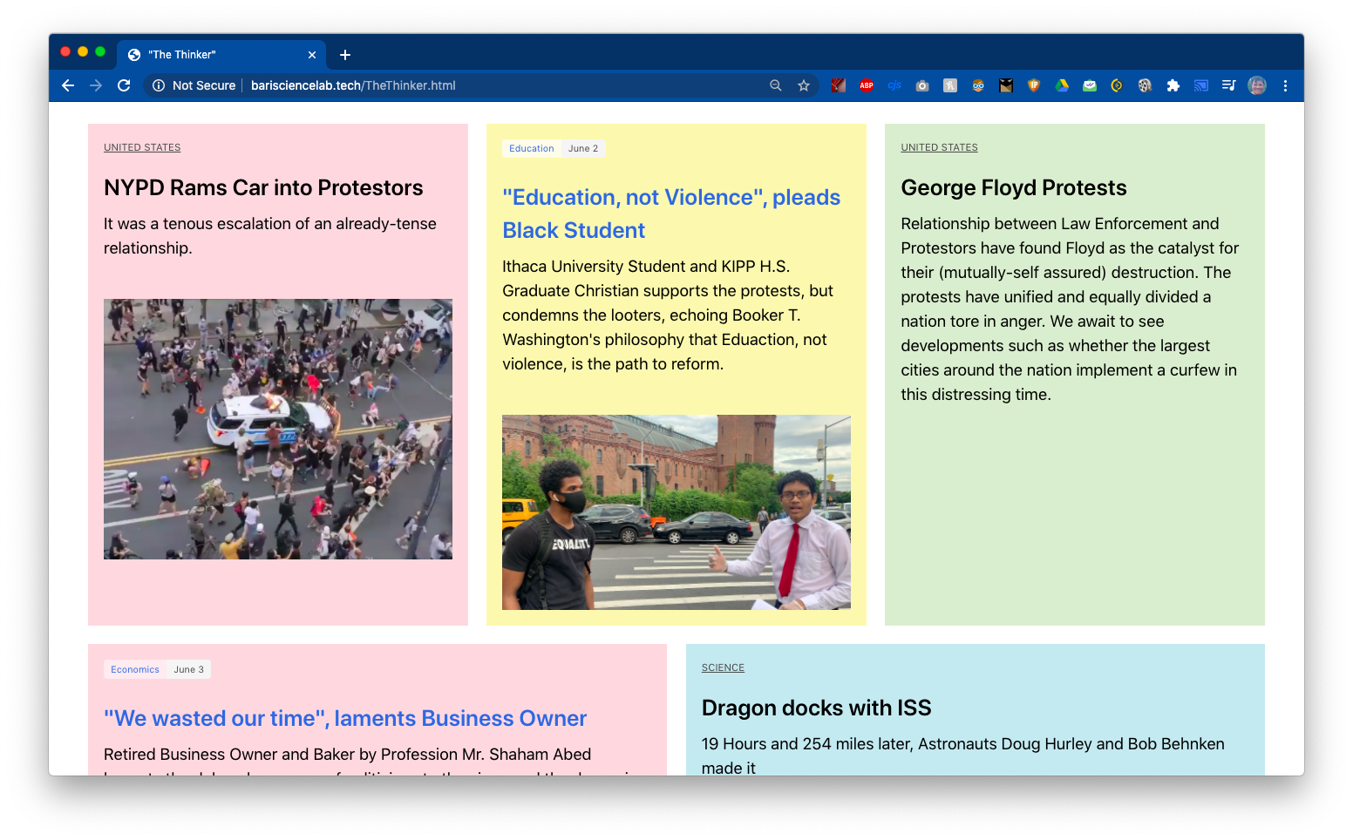The image size is (1353, 840).
Task: Click the black and tan envelope extension icon
Action: click(1006, 85)
